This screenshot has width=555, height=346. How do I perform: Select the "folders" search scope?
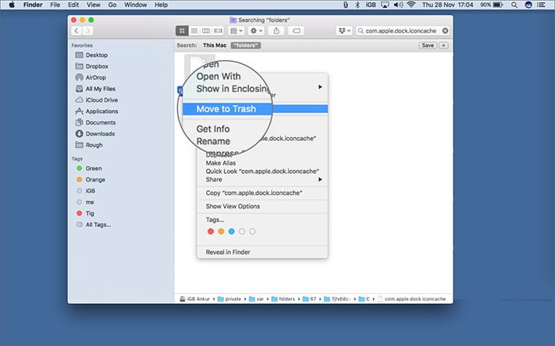pyautogui.click(x=246, y=45)
